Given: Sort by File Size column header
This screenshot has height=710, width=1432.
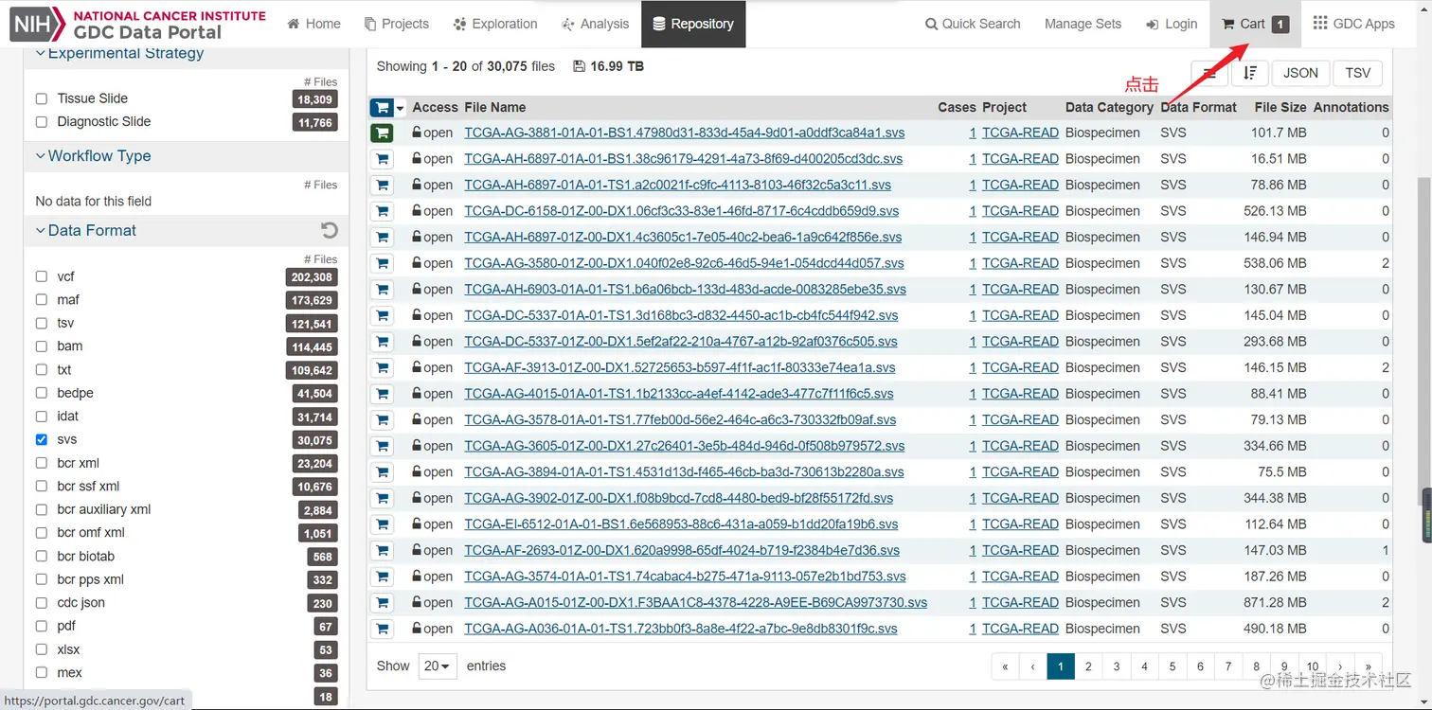Looking at the screenshot, I should tap(1280, 107).
